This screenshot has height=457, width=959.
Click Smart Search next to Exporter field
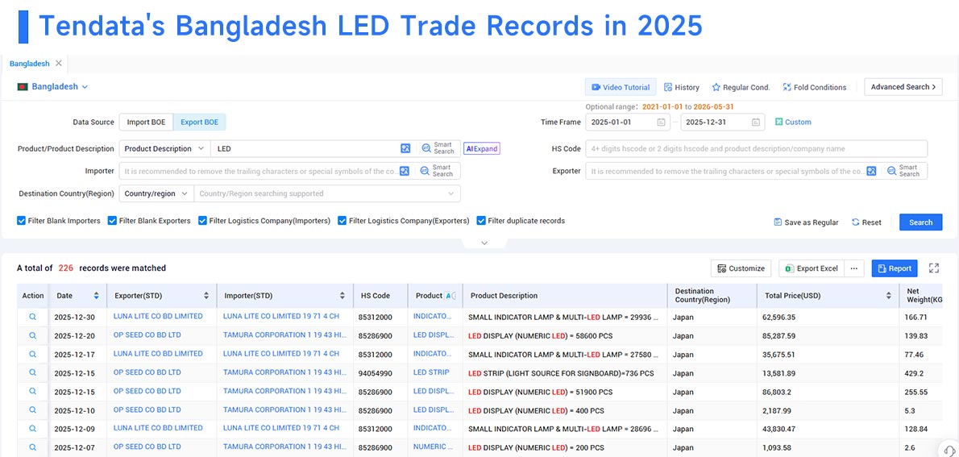point(904,172)
